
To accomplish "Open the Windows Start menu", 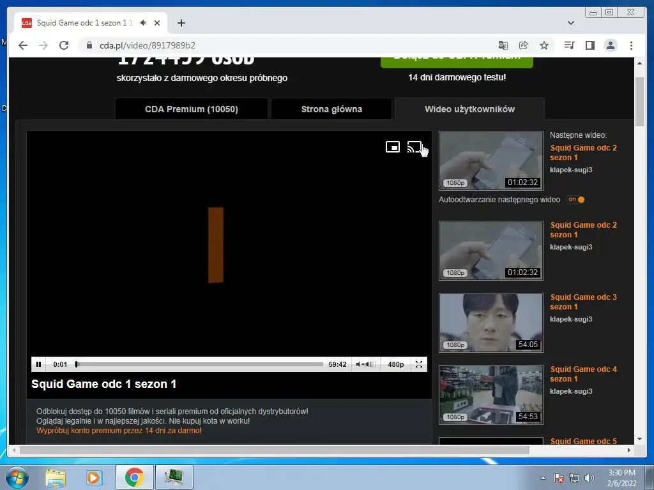I will click(17, 477).
